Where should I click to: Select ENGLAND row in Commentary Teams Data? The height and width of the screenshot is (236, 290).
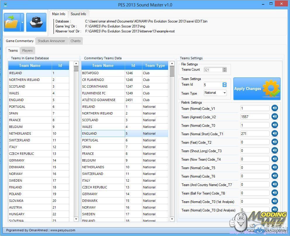[x=125, y=133]
